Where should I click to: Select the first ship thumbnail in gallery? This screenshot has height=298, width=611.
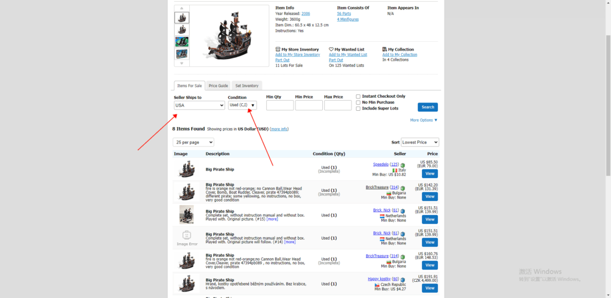181,17
